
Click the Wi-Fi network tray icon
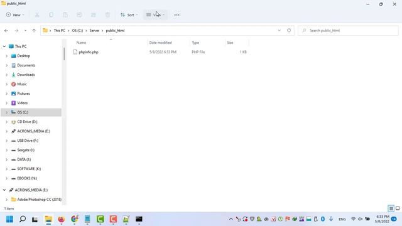(x=353, y=219)
